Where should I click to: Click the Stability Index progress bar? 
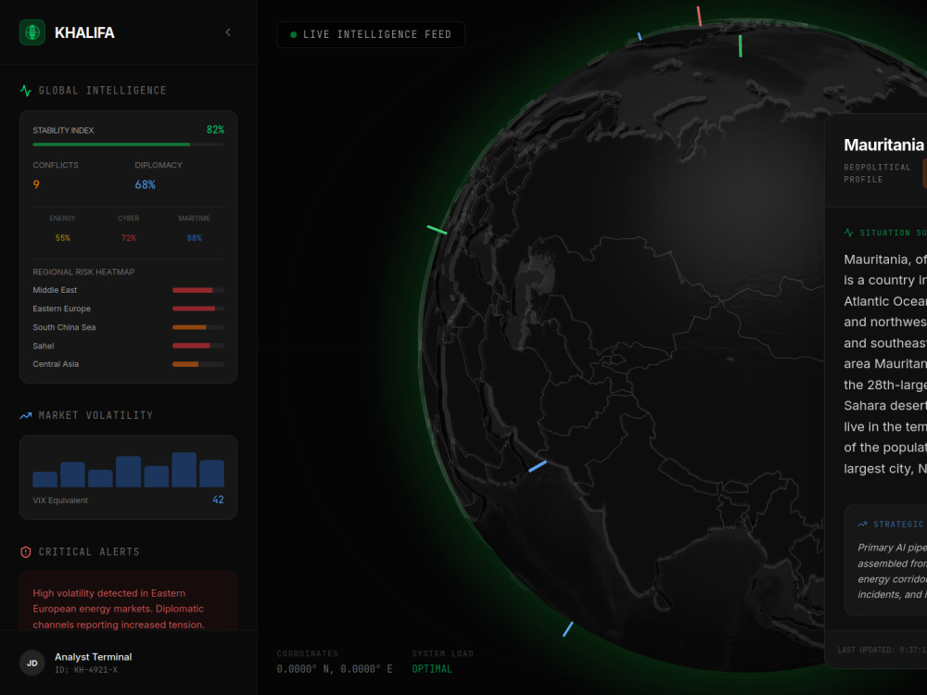click(x=128, y=145)
